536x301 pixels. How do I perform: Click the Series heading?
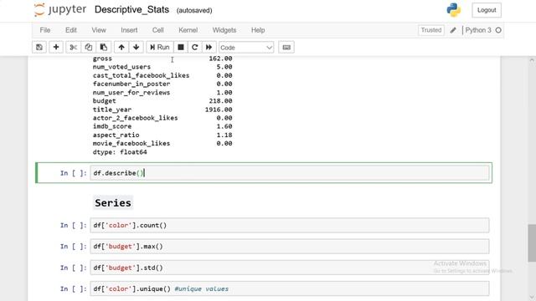point(113,203)
